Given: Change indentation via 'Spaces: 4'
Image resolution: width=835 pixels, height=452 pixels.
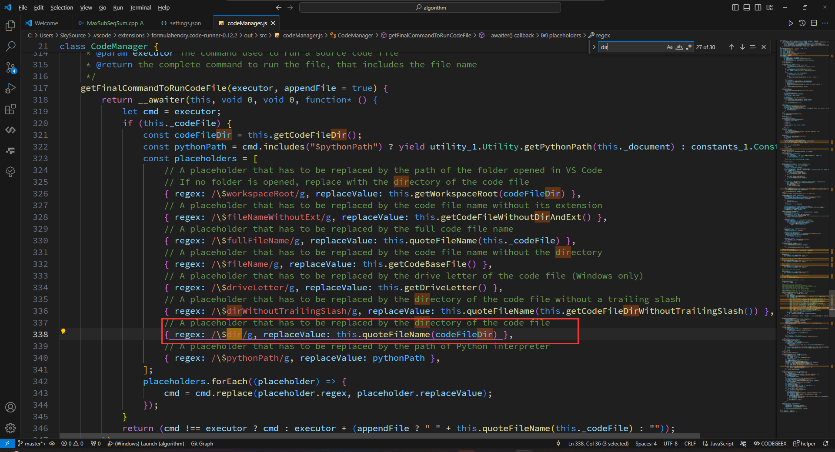Looking at the screenshot, I should (x=646, y=444).
